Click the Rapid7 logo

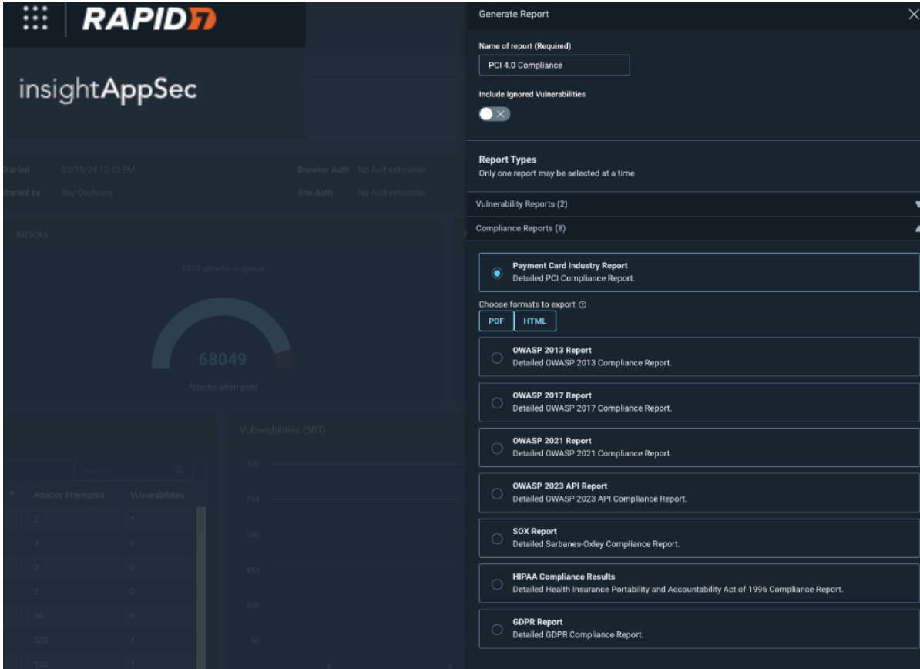[149, 19]
